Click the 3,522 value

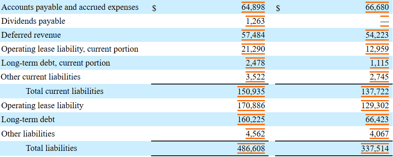(255, 77)
